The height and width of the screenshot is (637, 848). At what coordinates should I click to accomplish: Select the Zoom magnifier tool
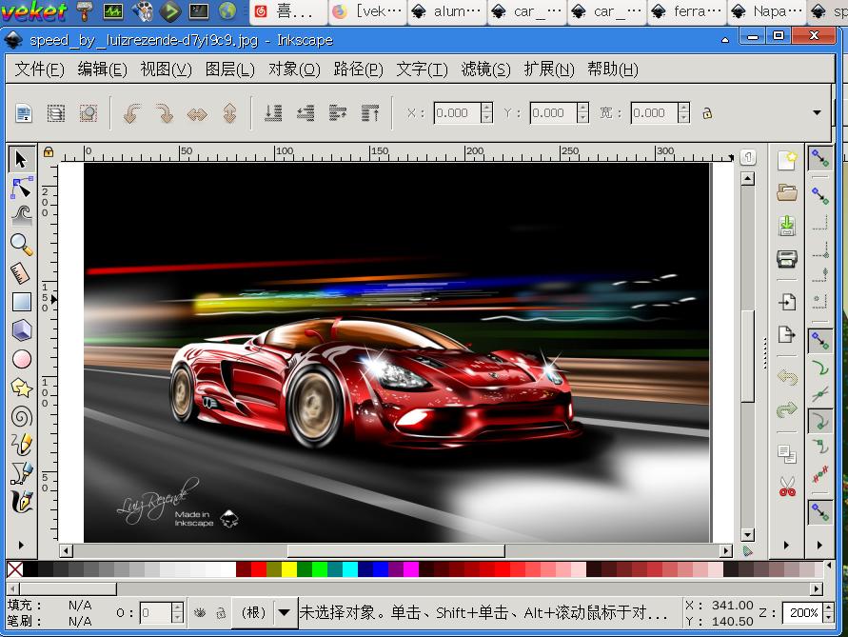point(21,245)
